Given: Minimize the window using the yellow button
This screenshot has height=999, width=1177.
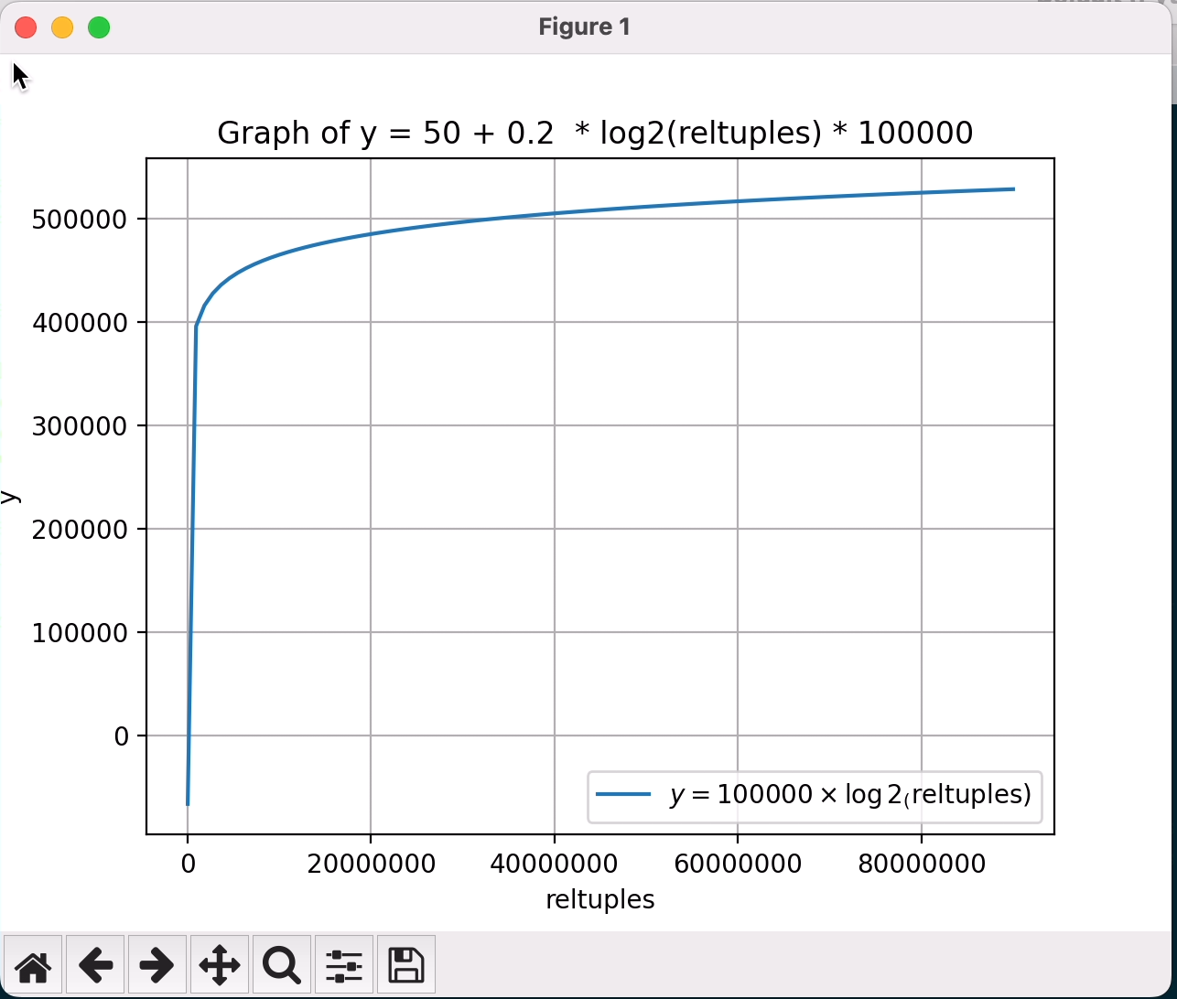Looking at the screenshot, I should pyautogui.click(x=62, y=27).
